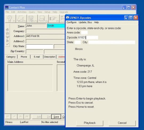Minimize the Contact Plus window
This screenshot has width=144, height=130.
click(124, 7)
